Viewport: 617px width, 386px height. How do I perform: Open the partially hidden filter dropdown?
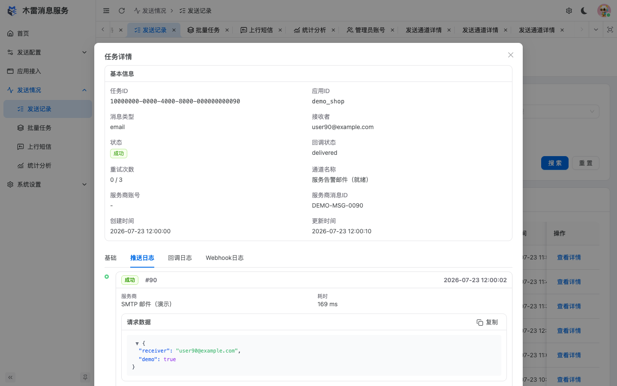[x=561, y=112]
